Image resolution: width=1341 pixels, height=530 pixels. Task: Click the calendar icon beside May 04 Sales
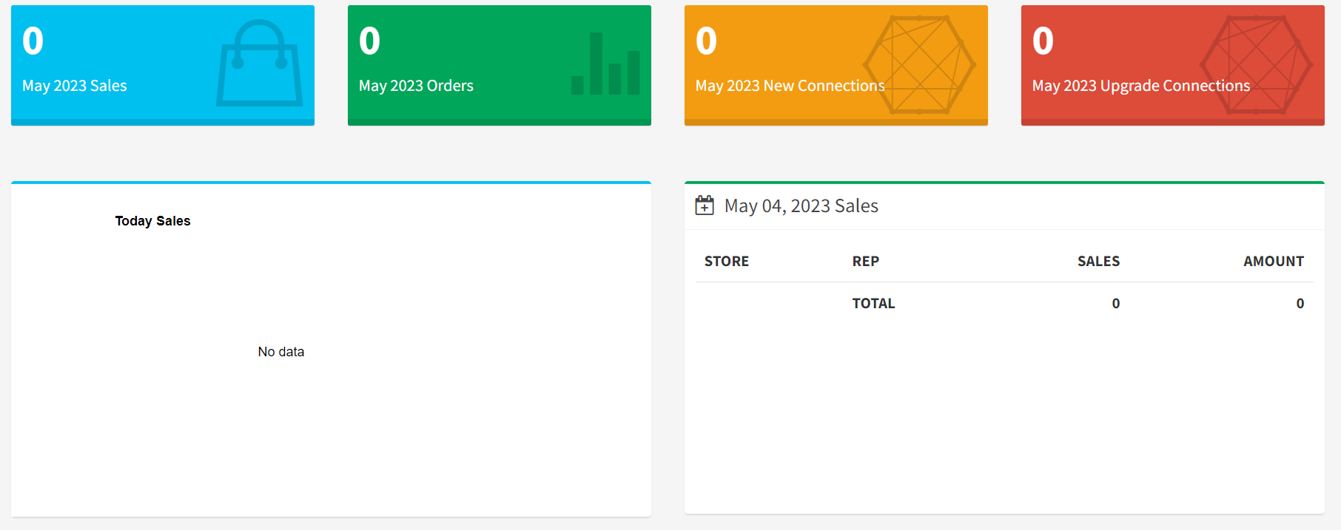click(x=705, y=205)
